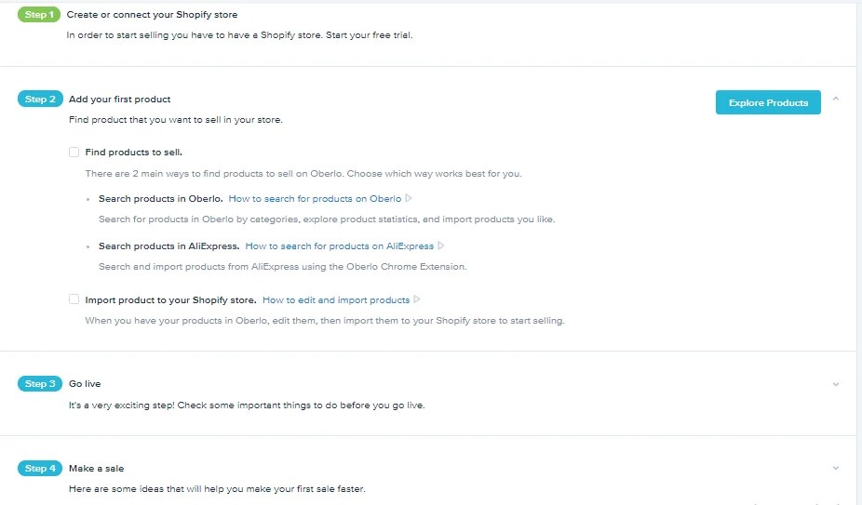
Task: Tick the 'Import product to your Shopify store' checkbox
Action: [x=74, y=299]
